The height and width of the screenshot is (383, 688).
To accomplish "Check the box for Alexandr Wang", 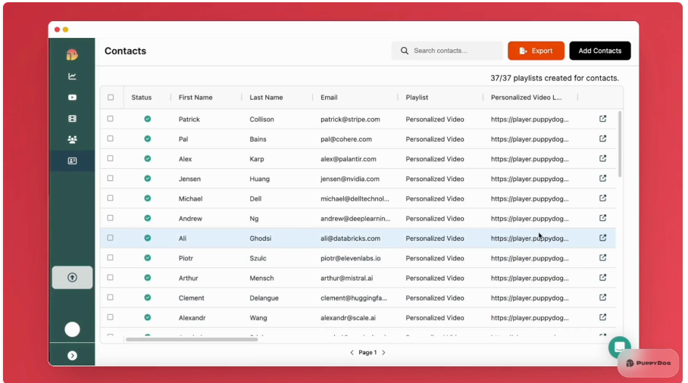I will click(110, 317).
